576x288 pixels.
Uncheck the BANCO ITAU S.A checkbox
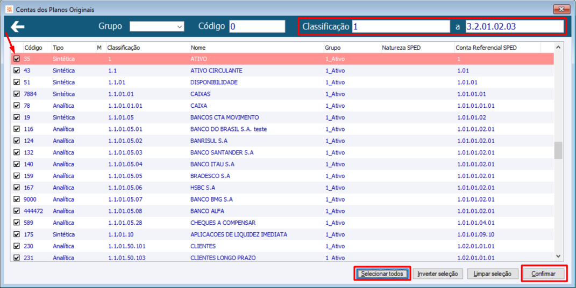pyautogui.click(x=17, y=164)
